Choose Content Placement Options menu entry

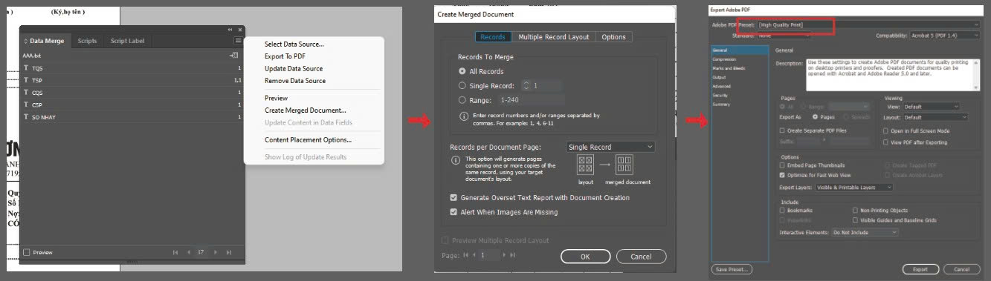click(309, 139)
